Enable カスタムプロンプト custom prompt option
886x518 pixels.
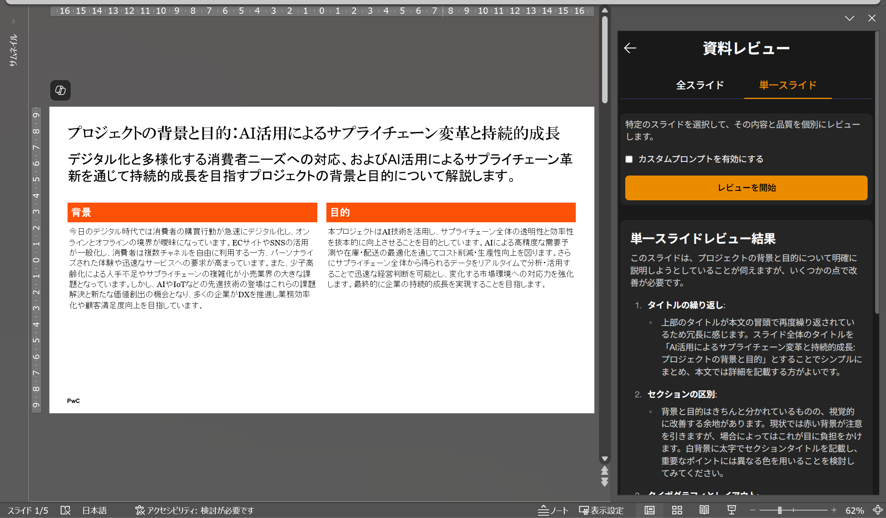pos(629,159)
